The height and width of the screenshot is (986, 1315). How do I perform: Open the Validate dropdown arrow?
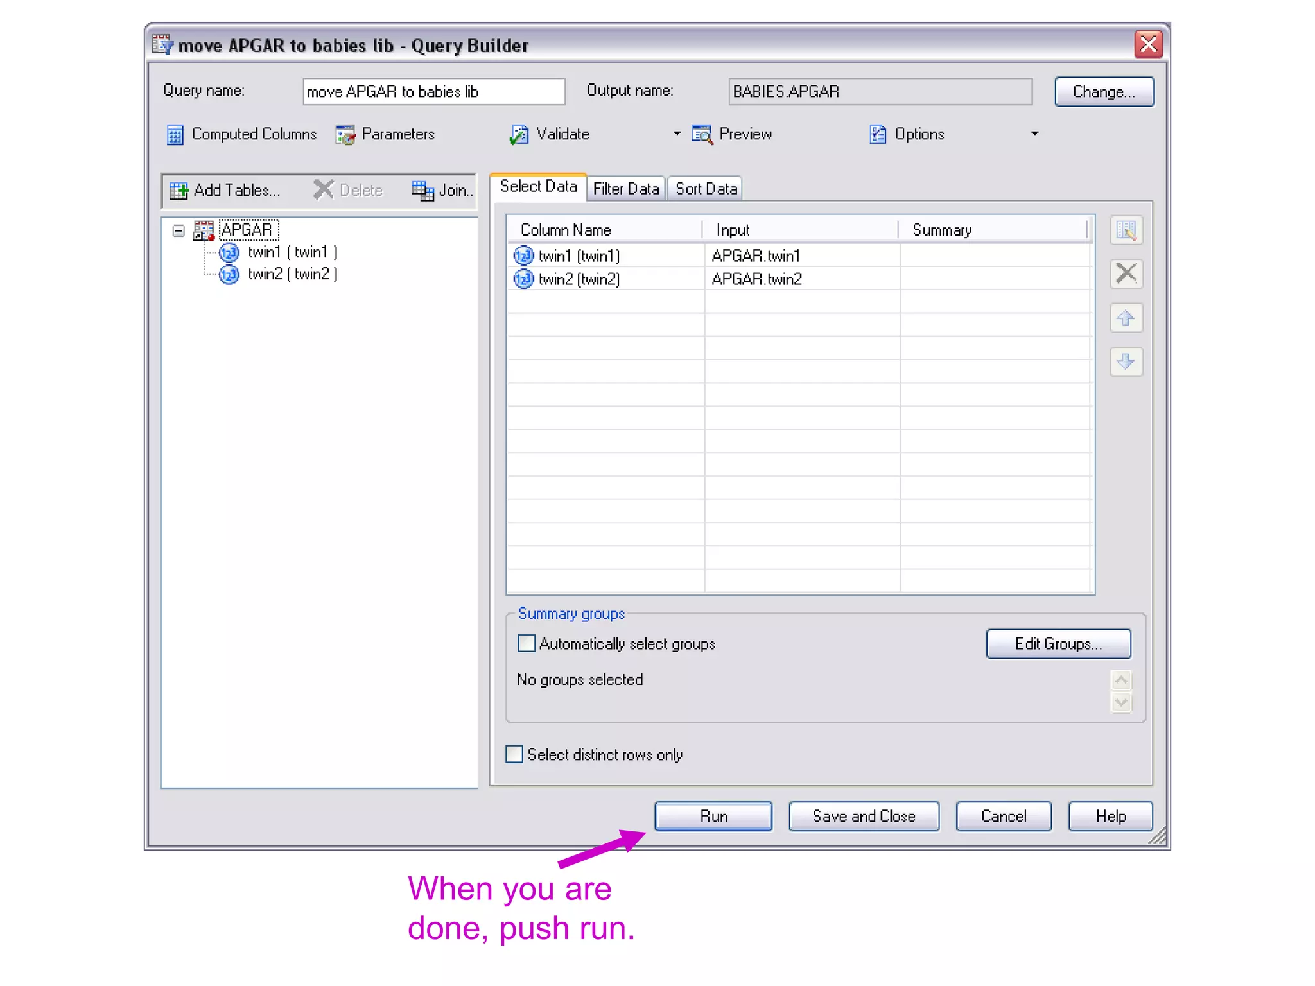pos(677,134)
